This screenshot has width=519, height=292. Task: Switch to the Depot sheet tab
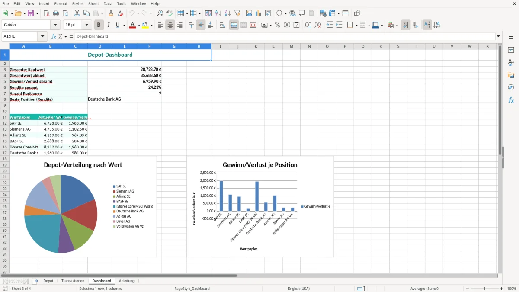pyautogui.click(x=48, y=281)
